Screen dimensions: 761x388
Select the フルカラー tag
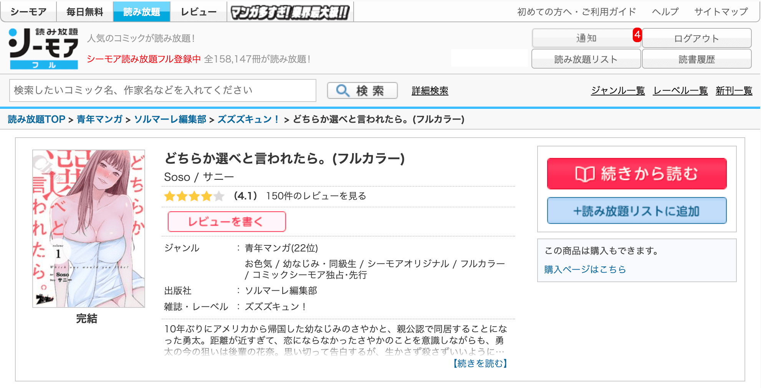point(483,264)
